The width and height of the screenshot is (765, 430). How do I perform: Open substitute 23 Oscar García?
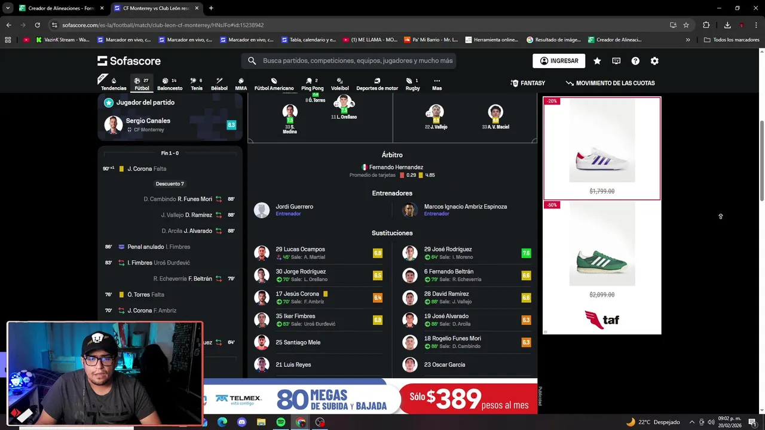466,364
